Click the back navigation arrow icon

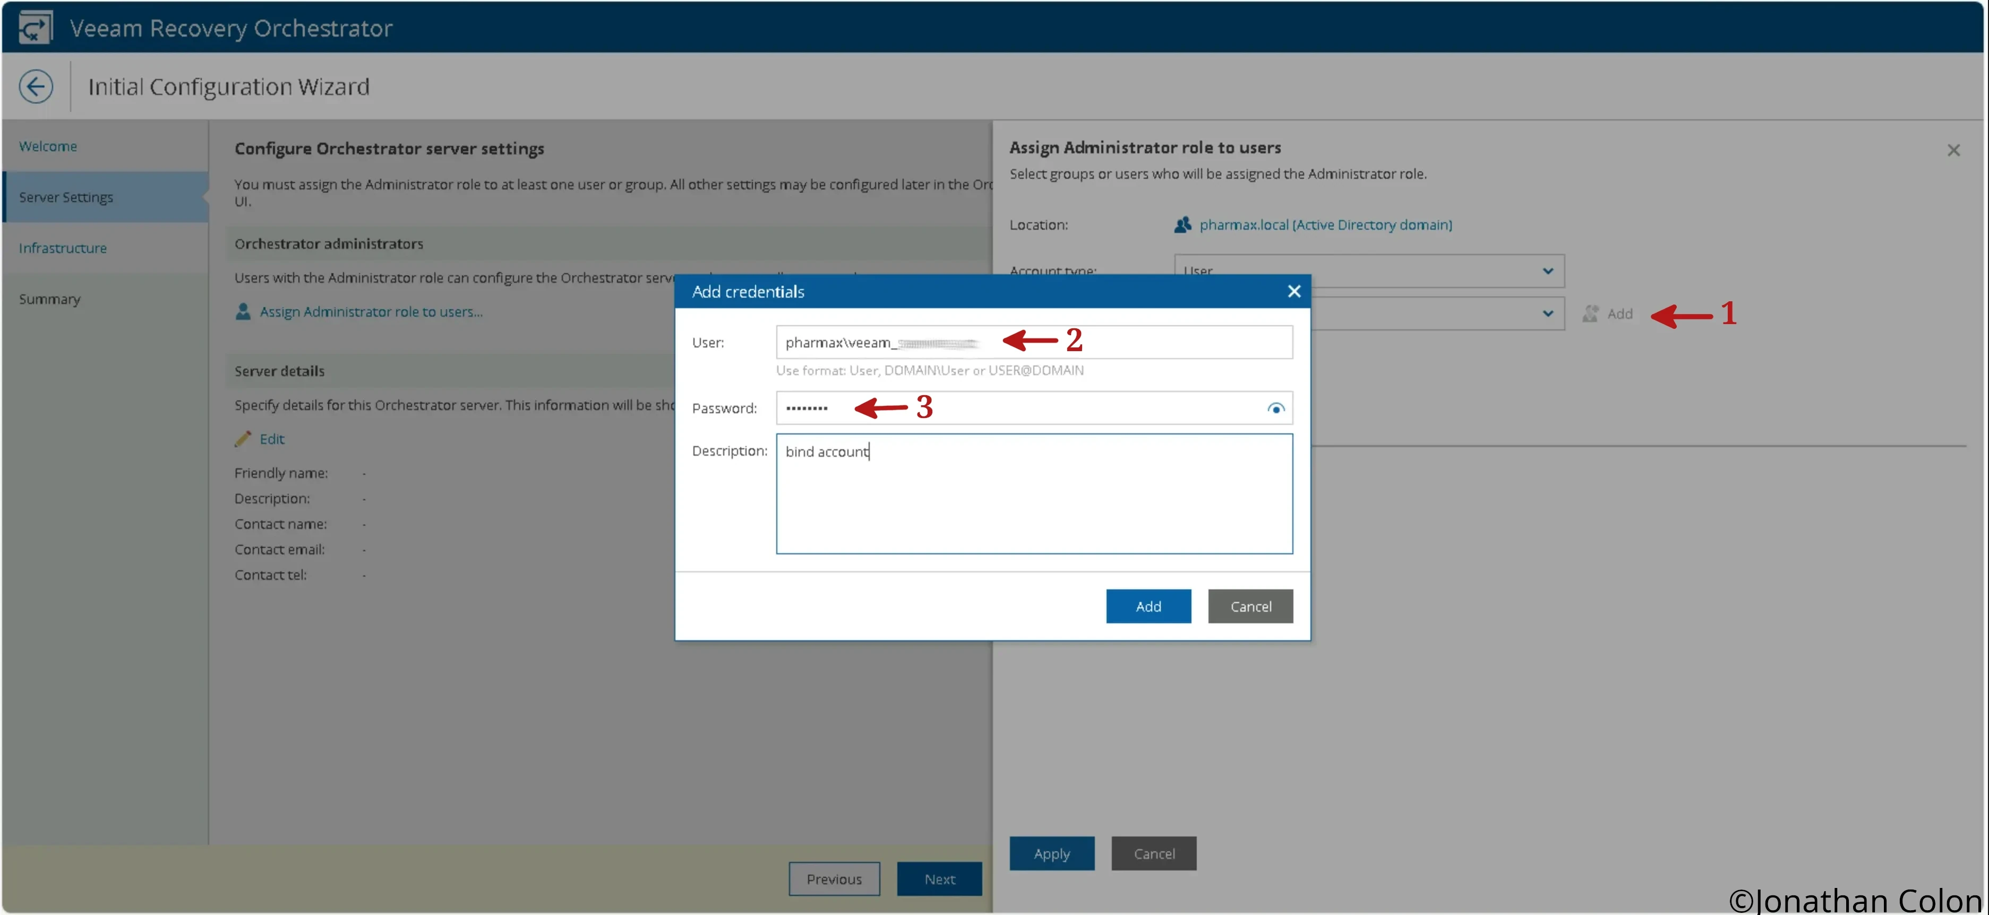point(36,86)
